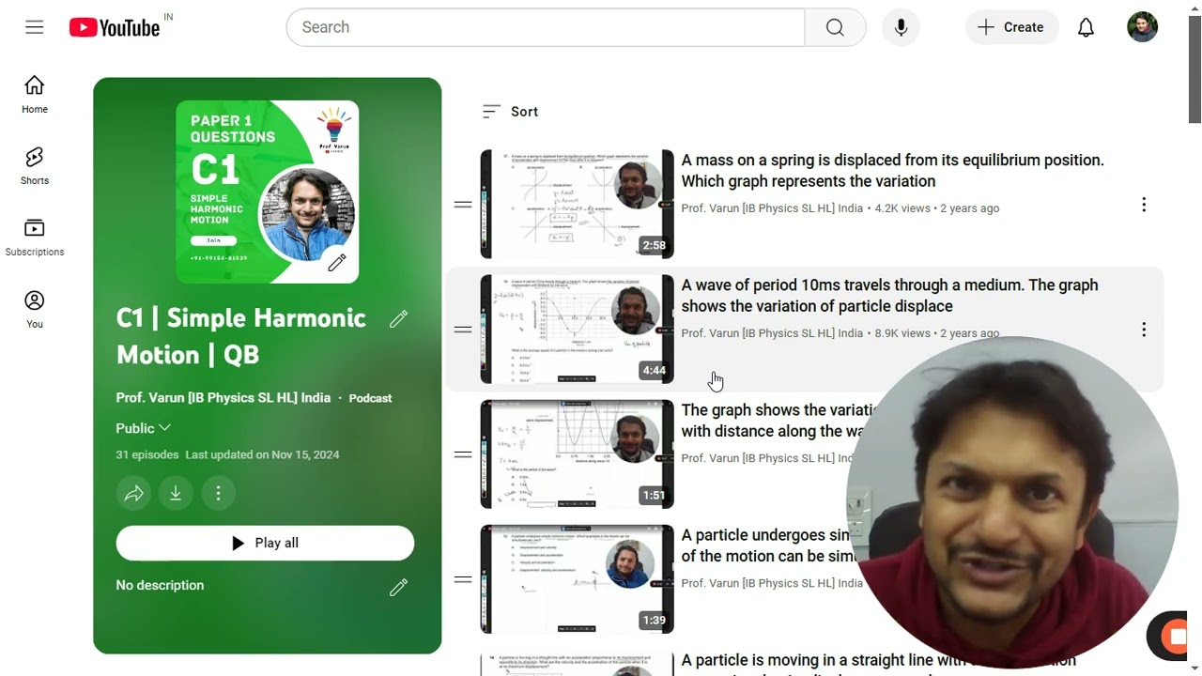Click the 1:51 video thumbnail
This screenshot has height=676, width=1202.
click(578, 454)
